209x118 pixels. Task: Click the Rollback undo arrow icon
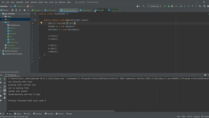200,6
